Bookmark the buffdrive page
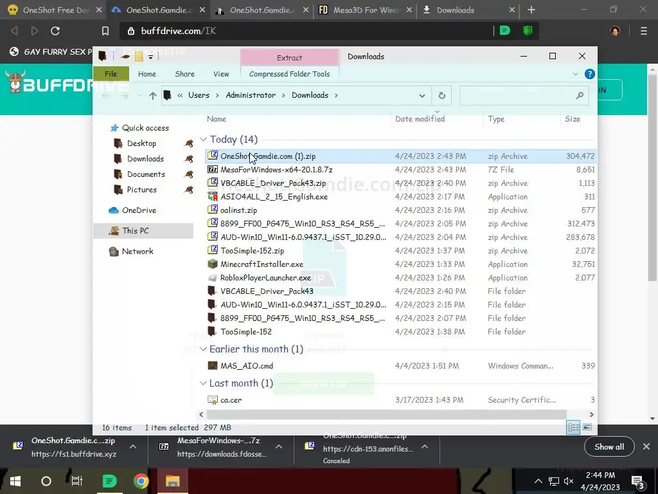Image resolution: width=658 pixels, height=494 pixels. 105,31
